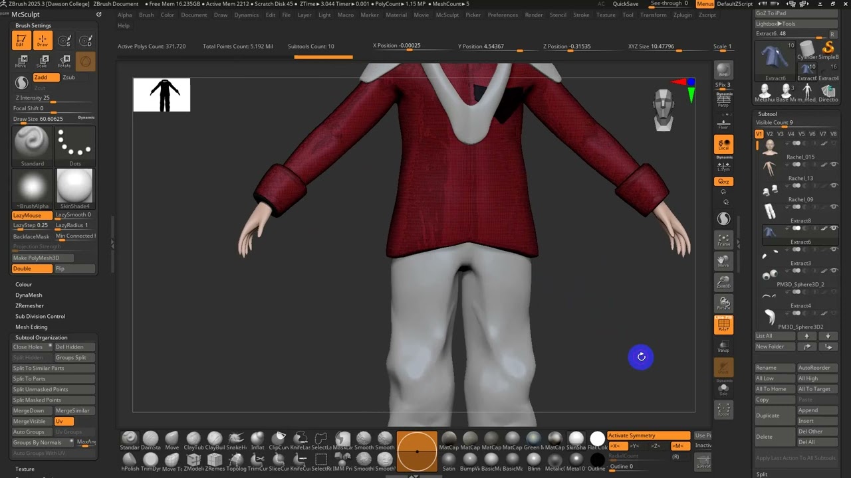Viewport: 851px width, 478px height.
Task: Open the Preferences menu
Action: click(x=503, y=15)
